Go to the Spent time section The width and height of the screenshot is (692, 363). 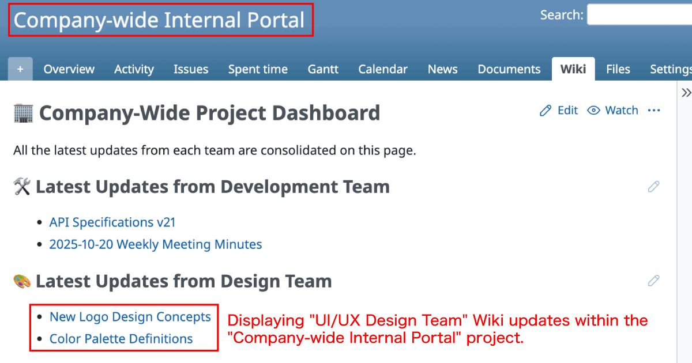258,69
